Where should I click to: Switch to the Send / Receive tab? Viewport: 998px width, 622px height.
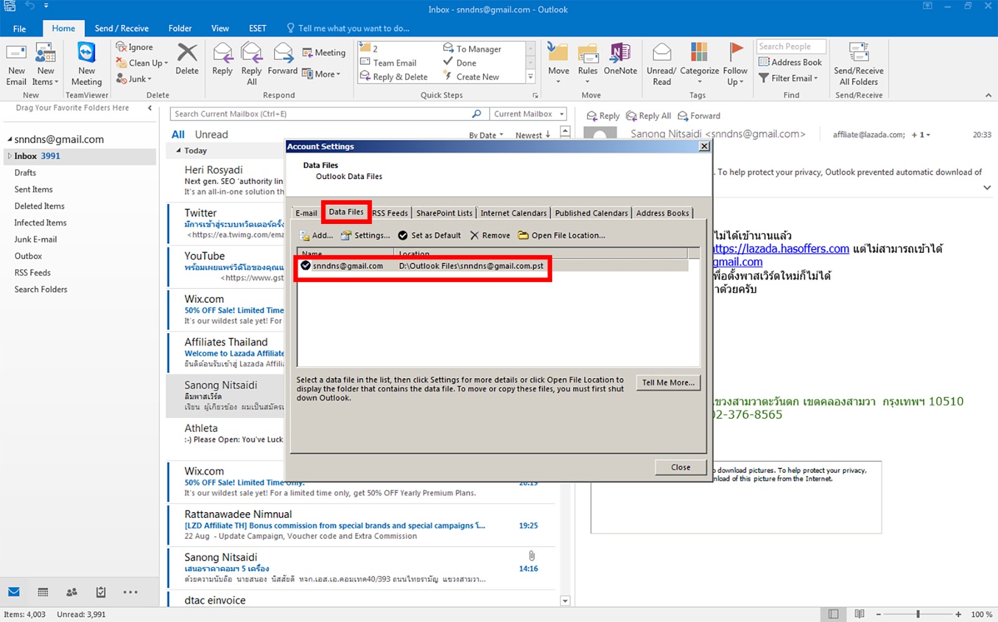[x=122, y=29]
